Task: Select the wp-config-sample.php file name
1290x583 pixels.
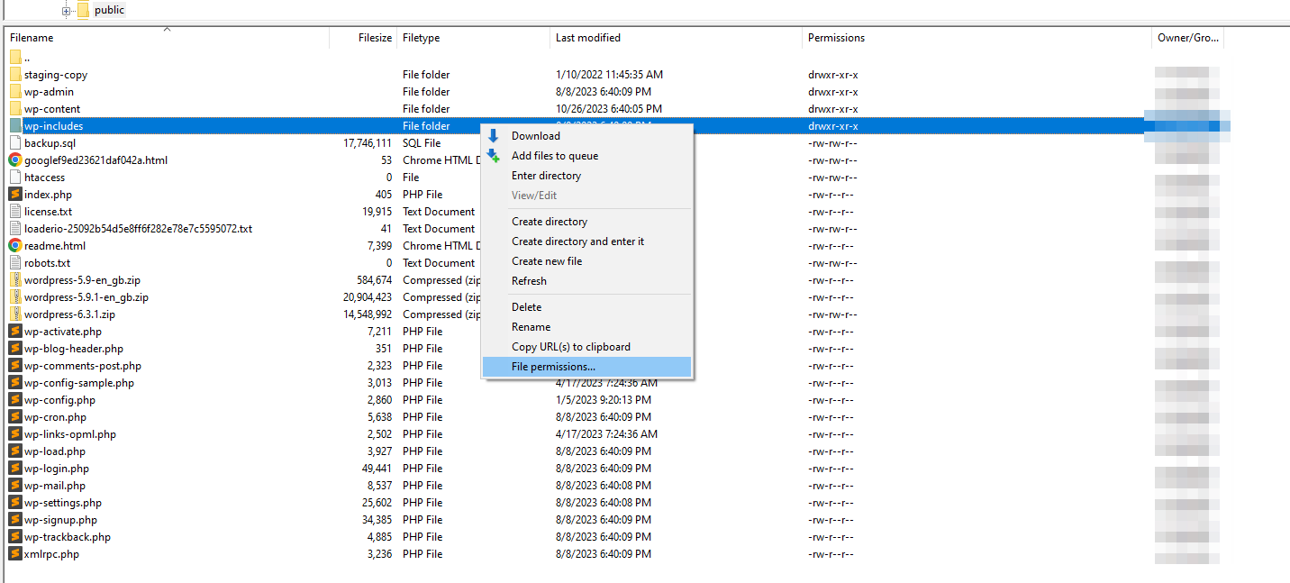Action: (x=79, y=383)
